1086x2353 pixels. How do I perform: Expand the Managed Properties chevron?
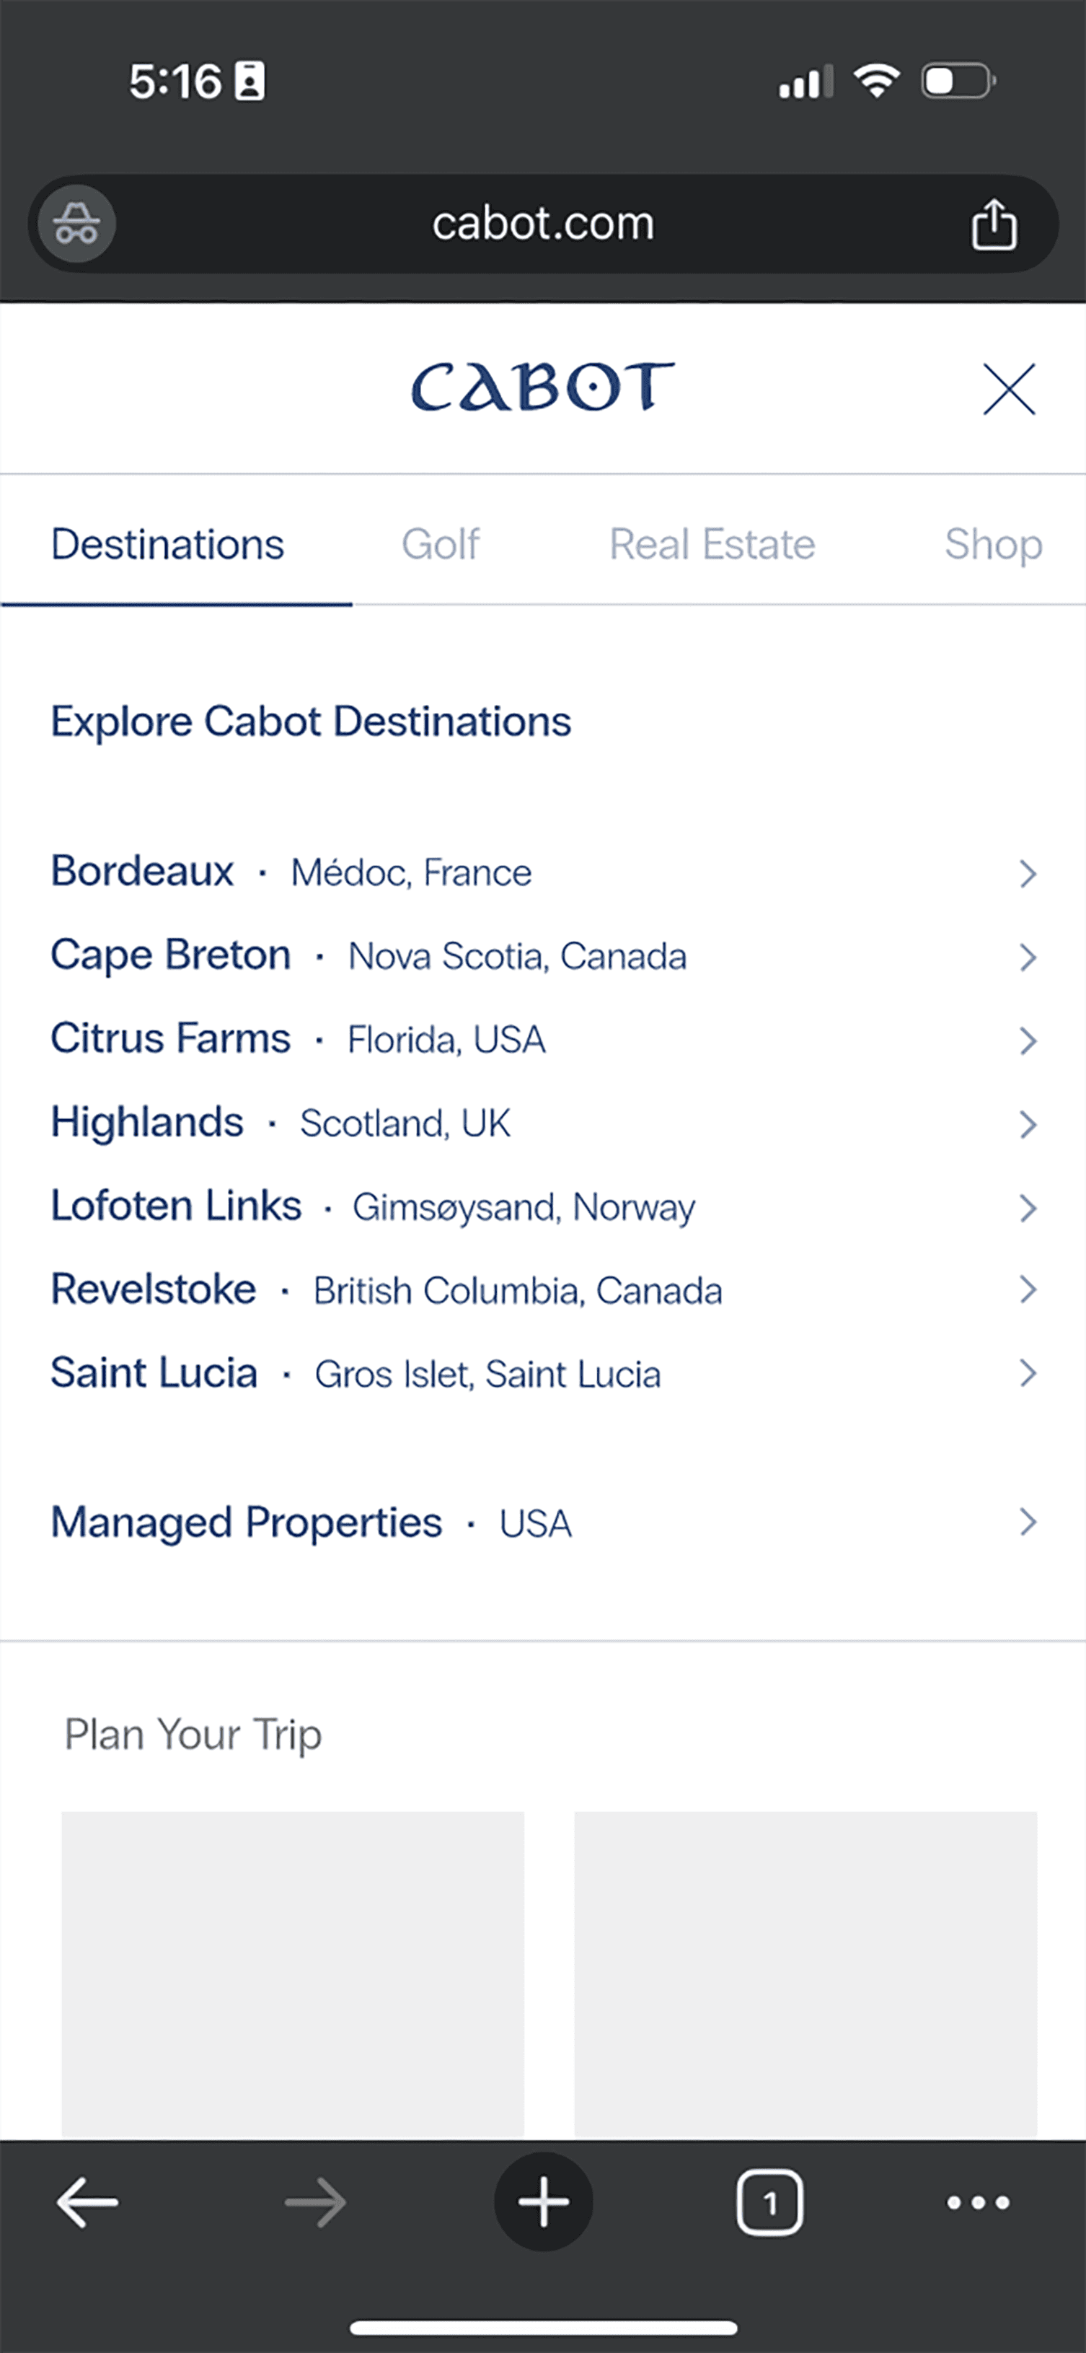(1028, 1522)
